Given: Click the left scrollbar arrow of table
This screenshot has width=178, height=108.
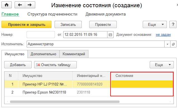Looking at the screenshot, I should pyautogui.click(x=8, y=102).
